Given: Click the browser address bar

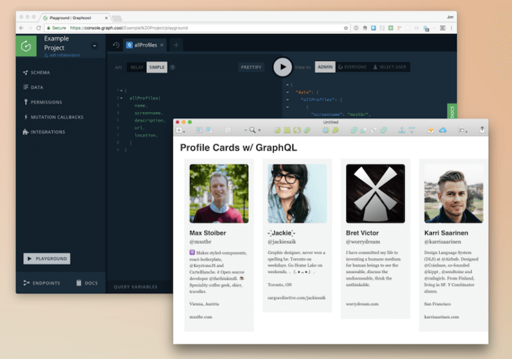Looking at the screenshot, I should click(196, 28).
